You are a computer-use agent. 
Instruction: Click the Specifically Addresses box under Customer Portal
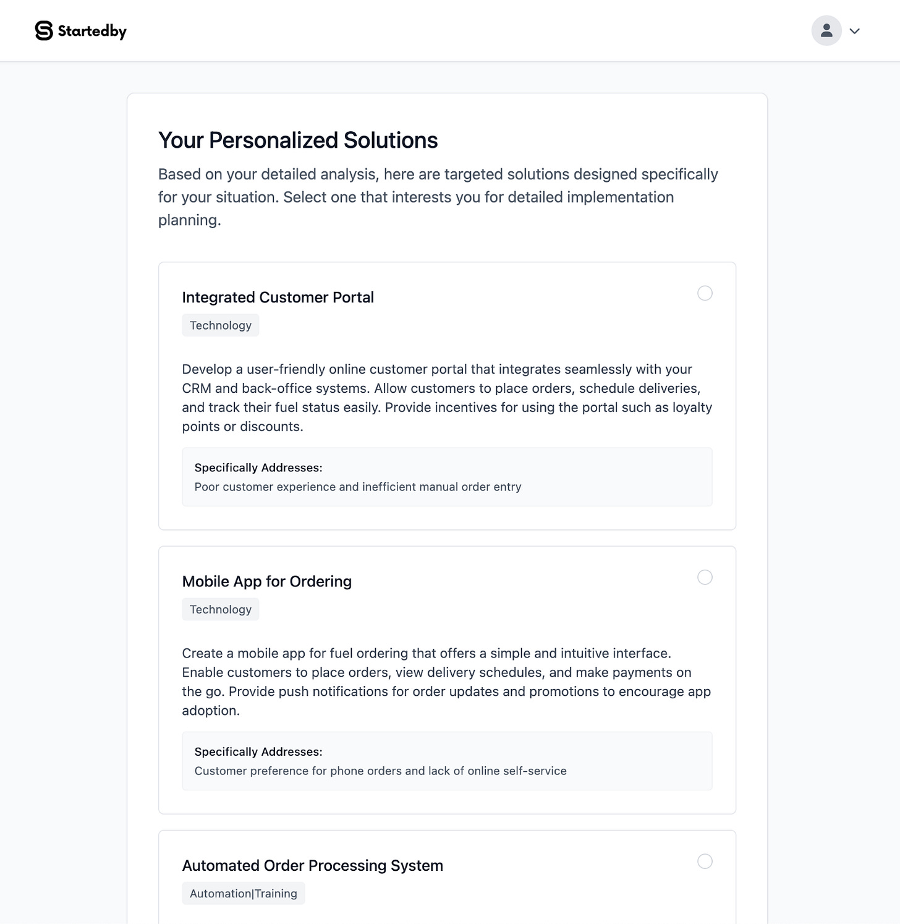[x=447, y=477]
